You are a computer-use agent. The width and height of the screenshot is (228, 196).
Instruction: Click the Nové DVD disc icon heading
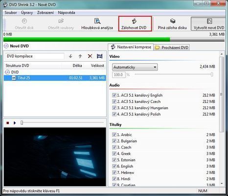coord(6,46)
